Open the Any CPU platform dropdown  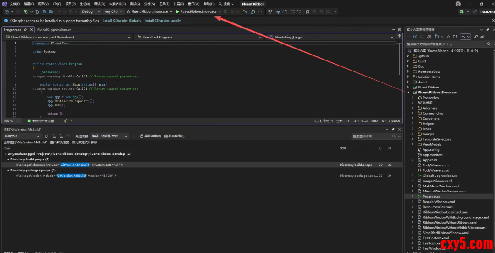tap(113, 11)
